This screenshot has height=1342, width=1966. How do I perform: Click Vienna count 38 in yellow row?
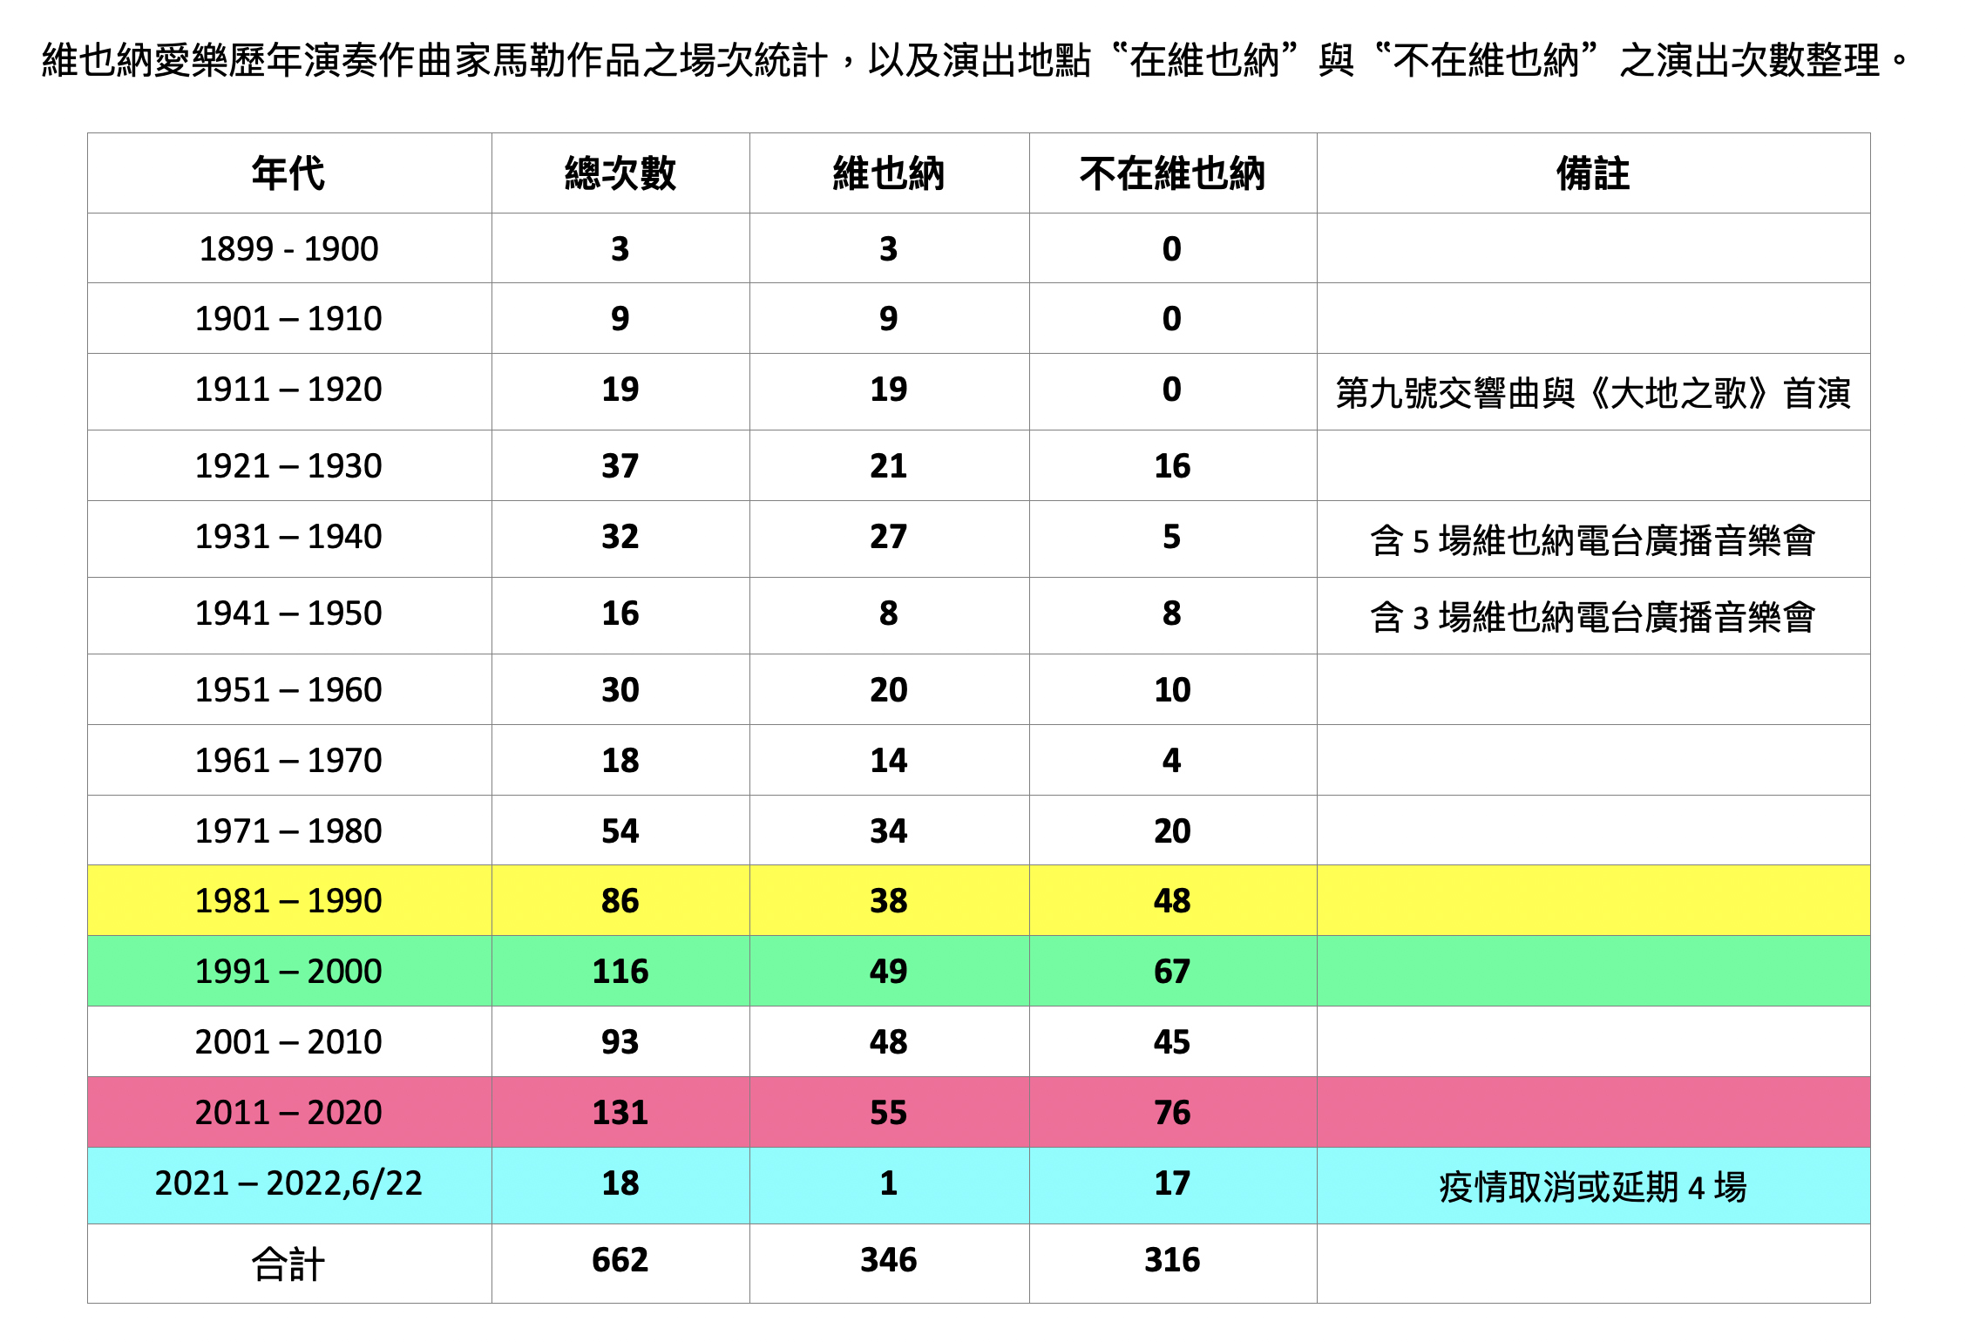(889, 900)
